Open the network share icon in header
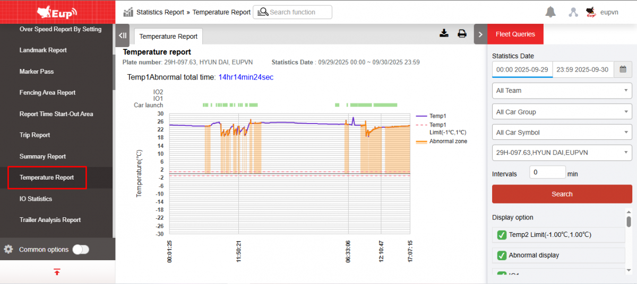Viewport: 637px width, 284px height. 573,12
